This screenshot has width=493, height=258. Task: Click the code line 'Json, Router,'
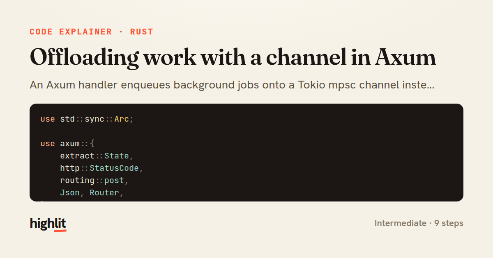point(92,192)
